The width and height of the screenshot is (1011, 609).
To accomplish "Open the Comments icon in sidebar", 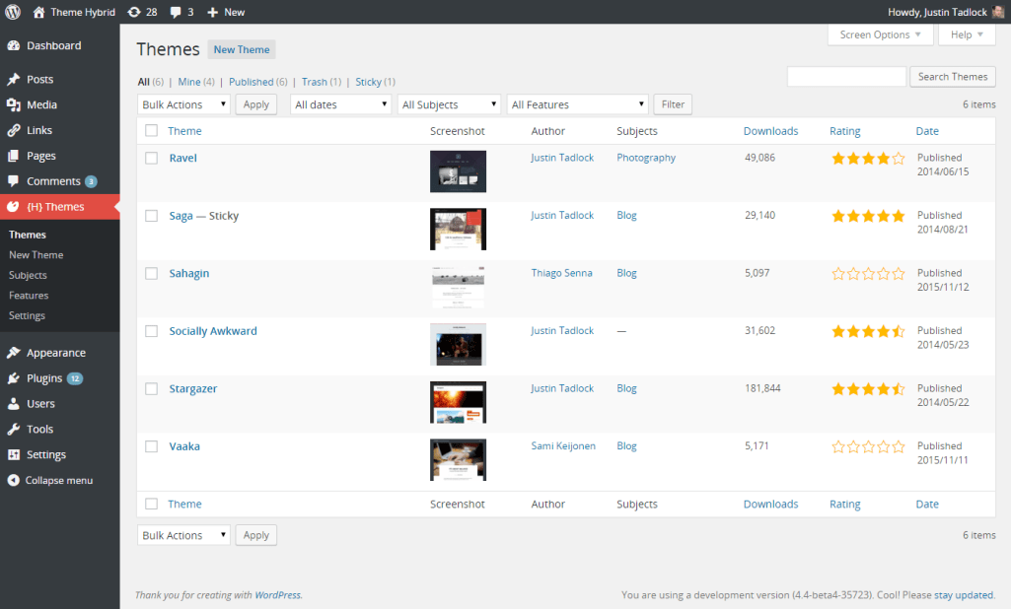I will 14,181.
